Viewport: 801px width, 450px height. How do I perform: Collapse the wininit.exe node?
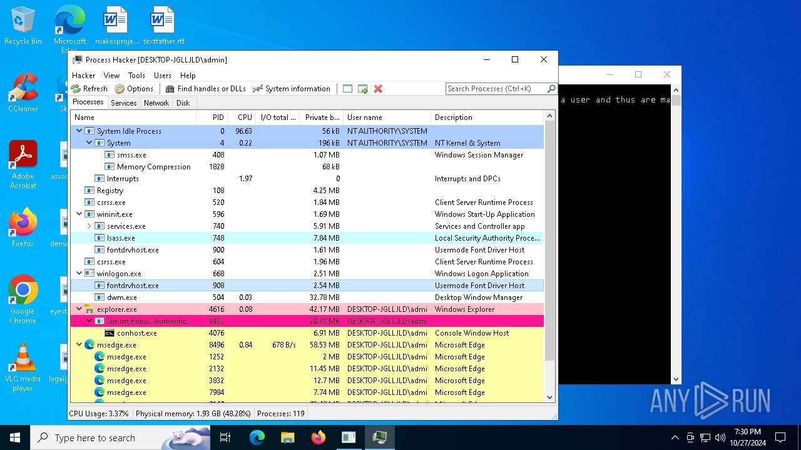pos(79,214)
